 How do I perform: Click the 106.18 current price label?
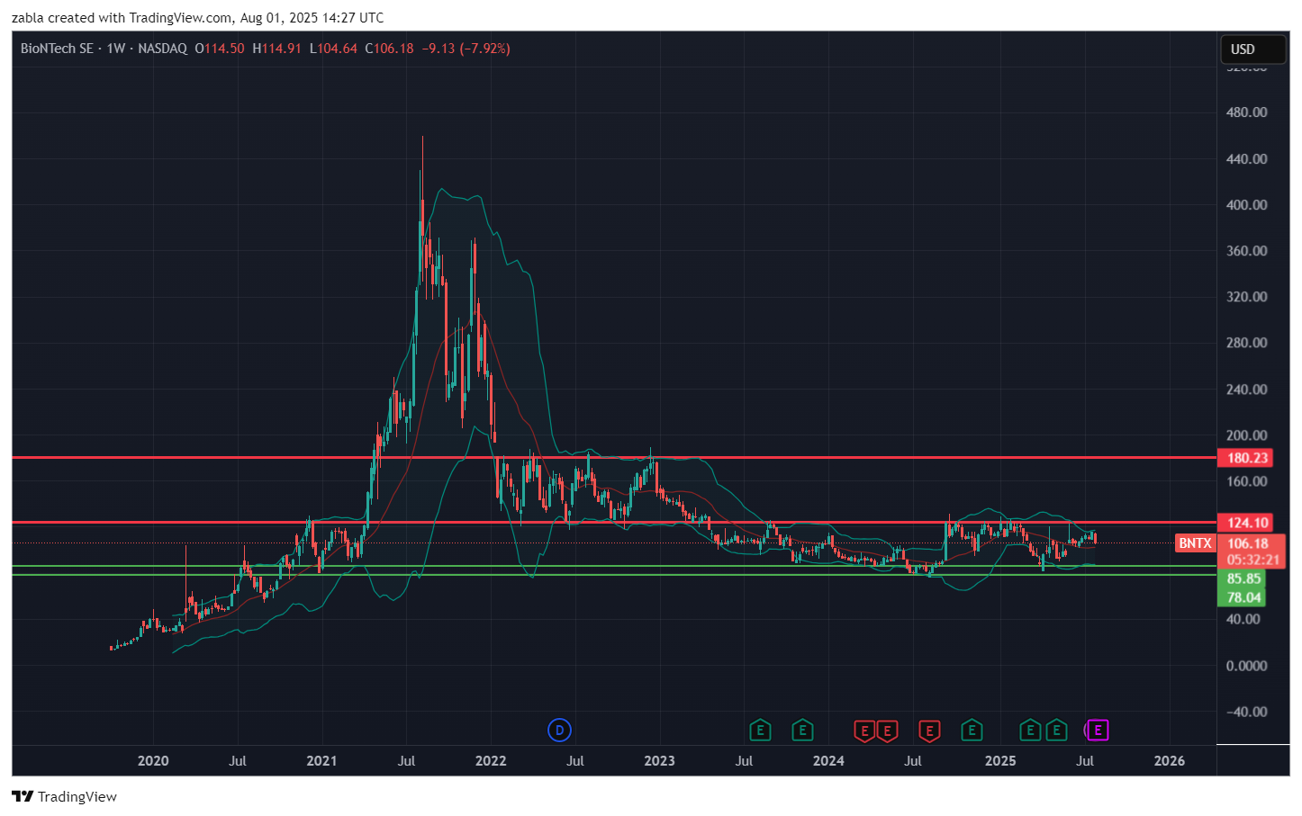click(x=1248, y=543)
